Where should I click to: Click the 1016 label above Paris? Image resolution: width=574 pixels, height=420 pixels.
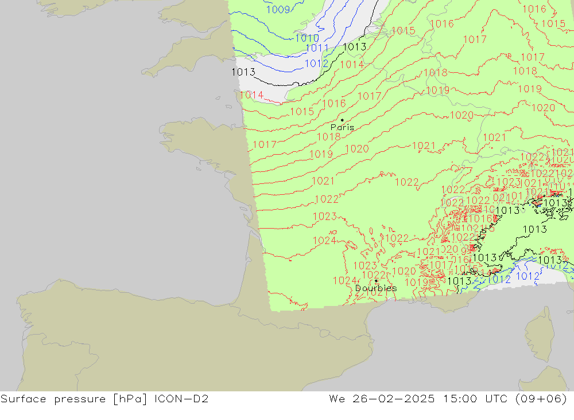coord(334,104)
